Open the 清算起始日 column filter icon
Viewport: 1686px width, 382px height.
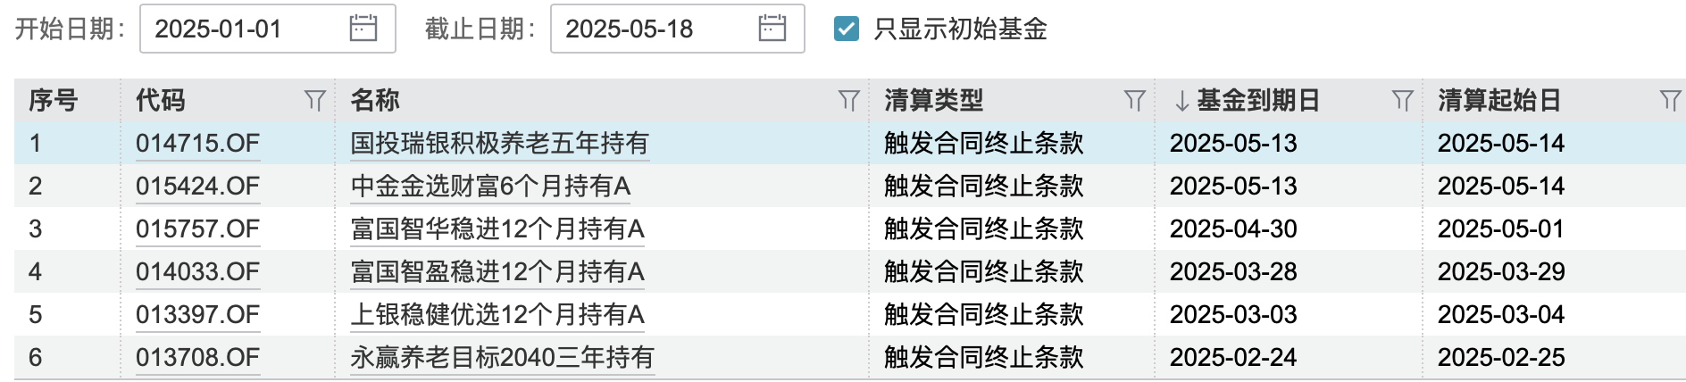(1669, 101)
